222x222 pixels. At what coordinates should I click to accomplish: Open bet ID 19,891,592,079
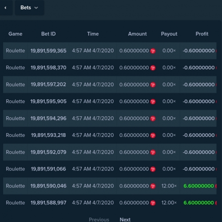point(48,152)
